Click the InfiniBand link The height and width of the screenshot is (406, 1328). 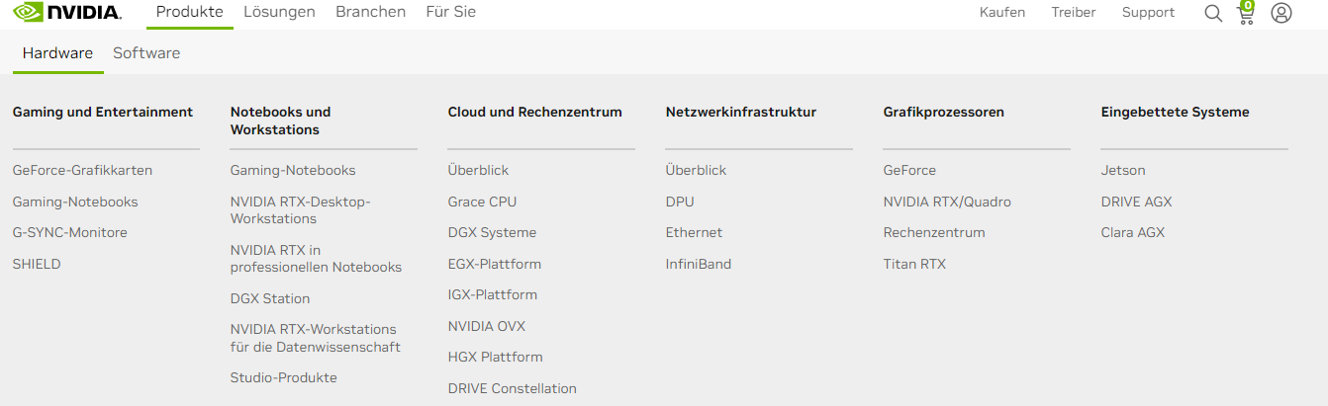(x=699, y=264)
